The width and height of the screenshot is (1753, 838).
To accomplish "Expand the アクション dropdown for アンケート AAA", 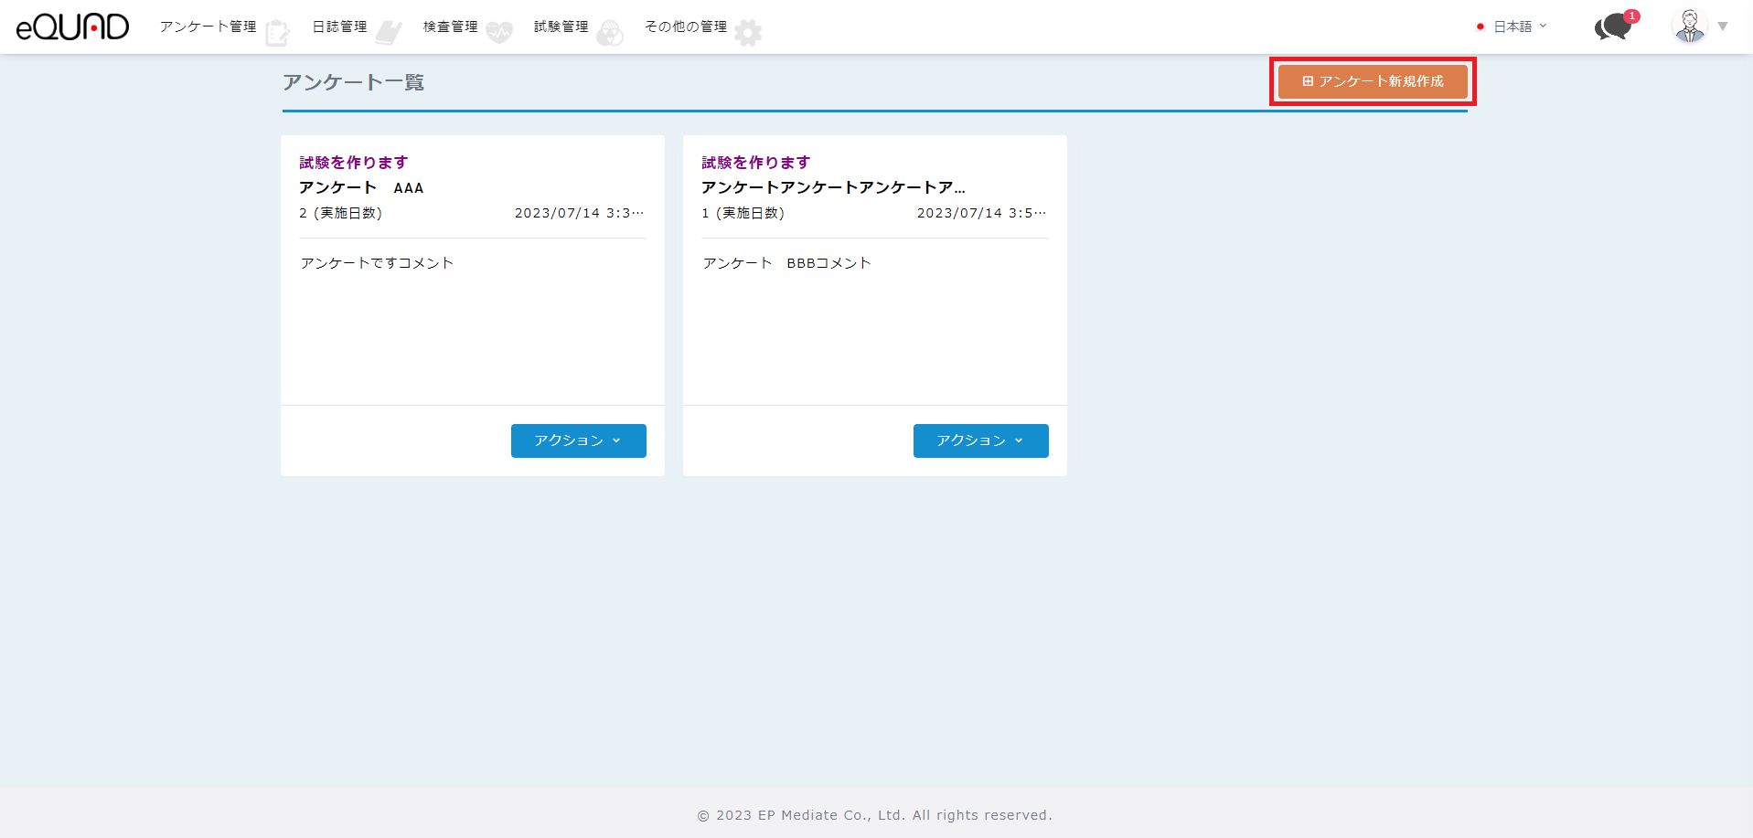I will coord(578,440).
